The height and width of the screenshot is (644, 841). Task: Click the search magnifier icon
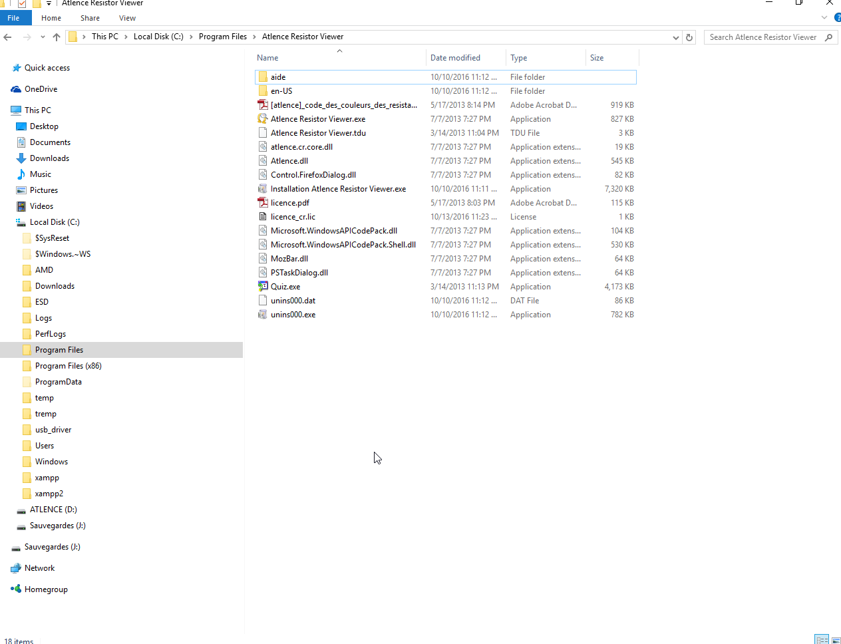(x=828, y=37)
